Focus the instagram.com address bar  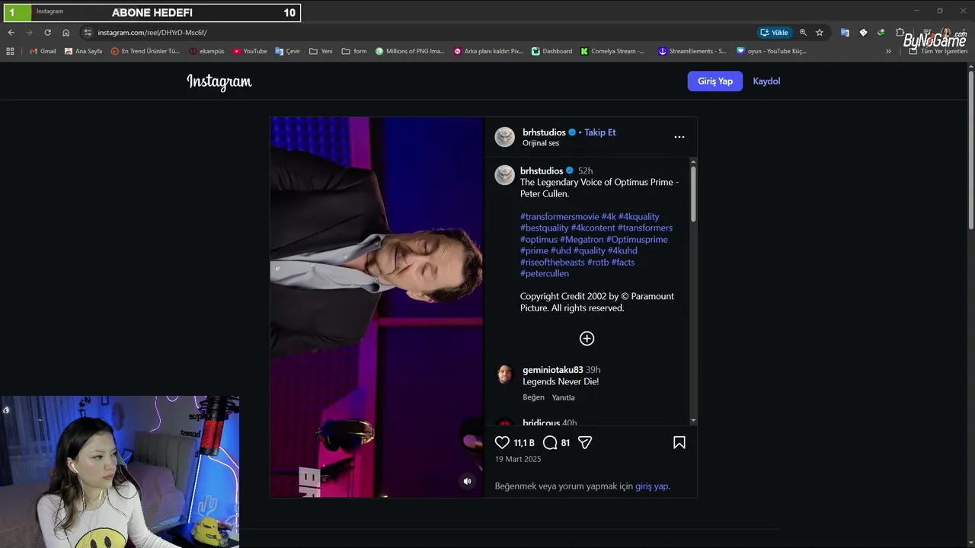point(419,33)
